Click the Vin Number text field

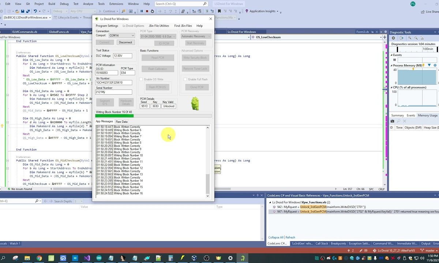[114, 83]
